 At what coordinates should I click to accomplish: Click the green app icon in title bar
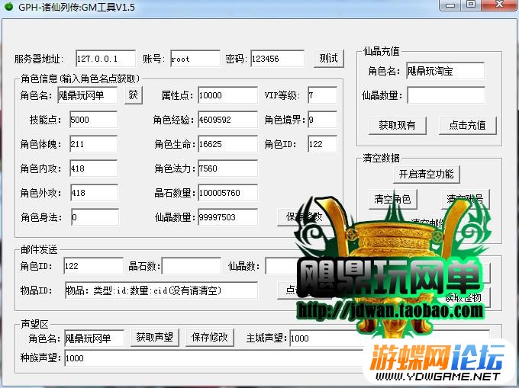pos(8,6)
